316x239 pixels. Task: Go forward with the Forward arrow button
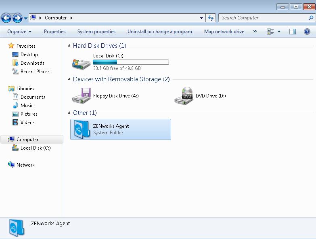(17, 18)
